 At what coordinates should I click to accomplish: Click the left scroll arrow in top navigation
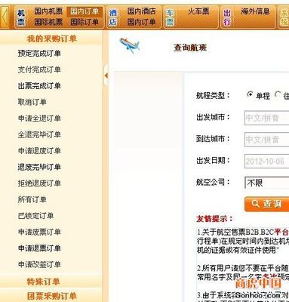click(x=5, y=17)
